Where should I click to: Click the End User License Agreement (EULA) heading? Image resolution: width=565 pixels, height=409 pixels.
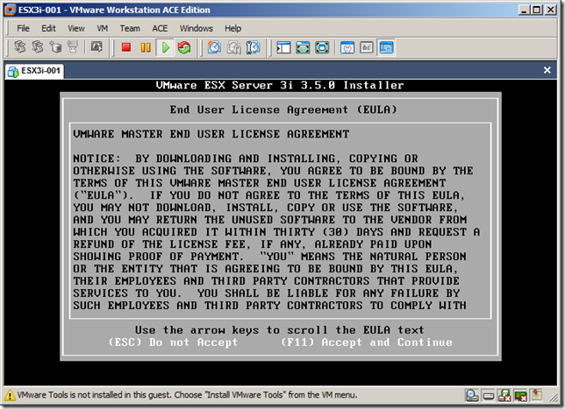[283, 109]
